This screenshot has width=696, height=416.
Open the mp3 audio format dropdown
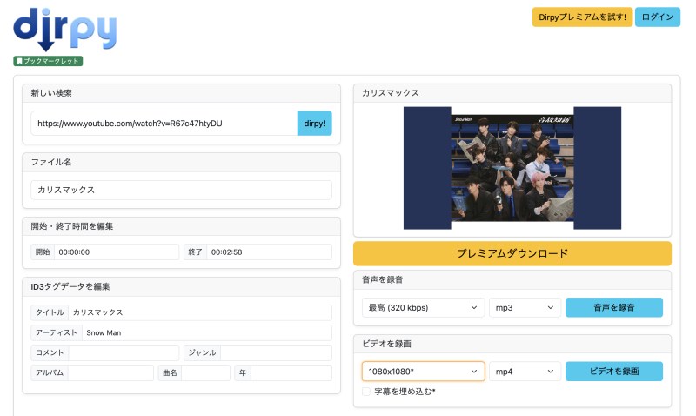pos(525,308)
